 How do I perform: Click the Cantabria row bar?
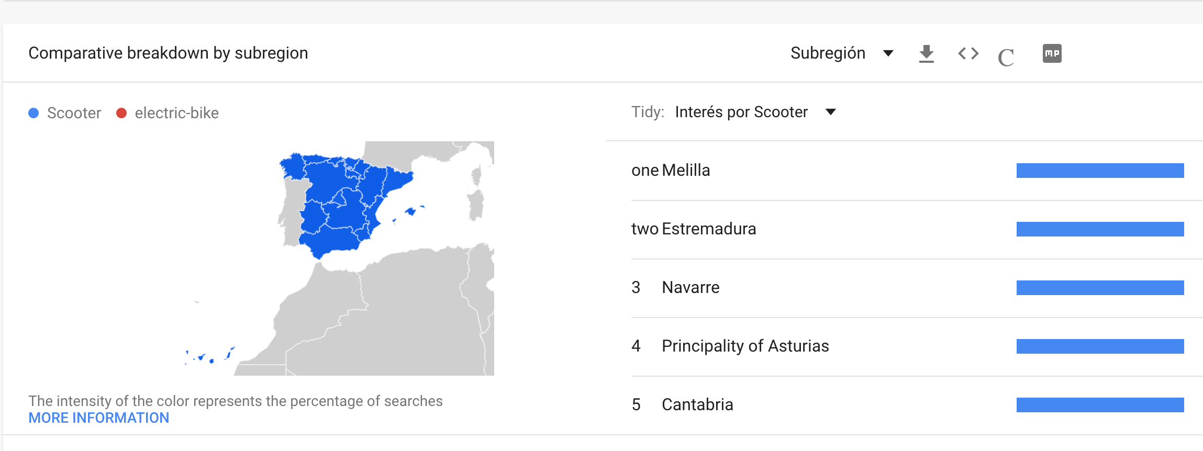(x=1100, y=404)
